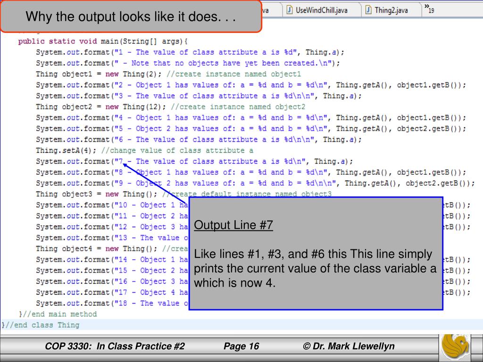Select the format line starting with "1 - The value"

pyautogui.click(x=190, y=52)
